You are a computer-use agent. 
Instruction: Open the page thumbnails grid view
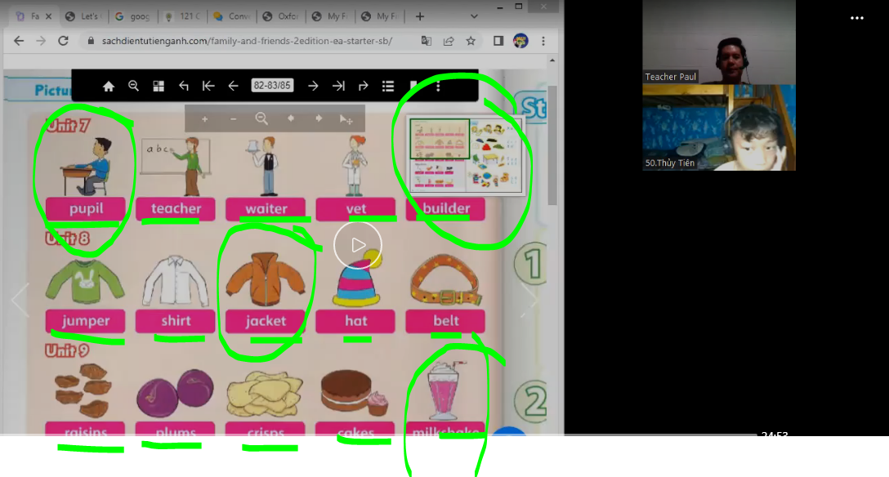pos(159,86)
